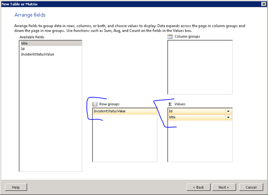
Task: Choose IncidentStatusValue in Available fields
Action: click(x=38, y=54)
